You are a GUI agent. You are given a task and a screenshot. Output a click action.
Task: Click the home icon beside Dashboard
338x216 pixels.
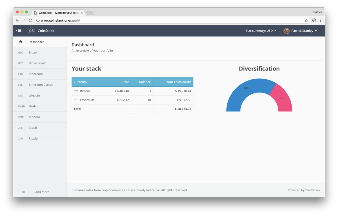click(x=21, y=42)
